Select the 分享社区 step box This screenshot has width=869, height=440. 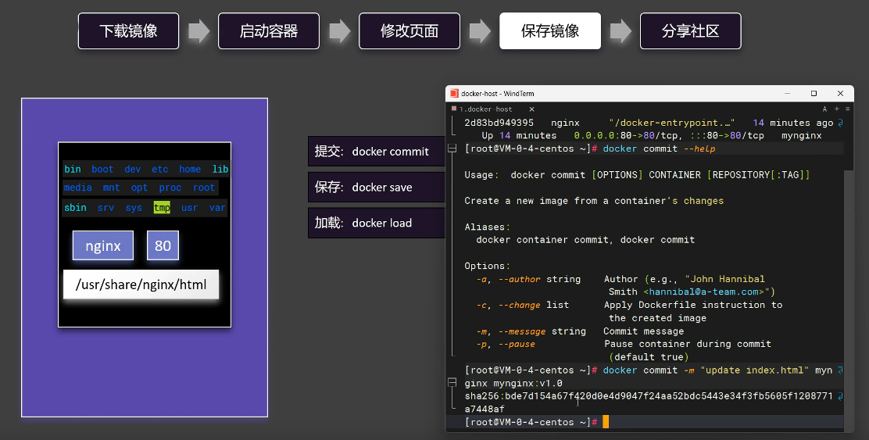[690, 31]
